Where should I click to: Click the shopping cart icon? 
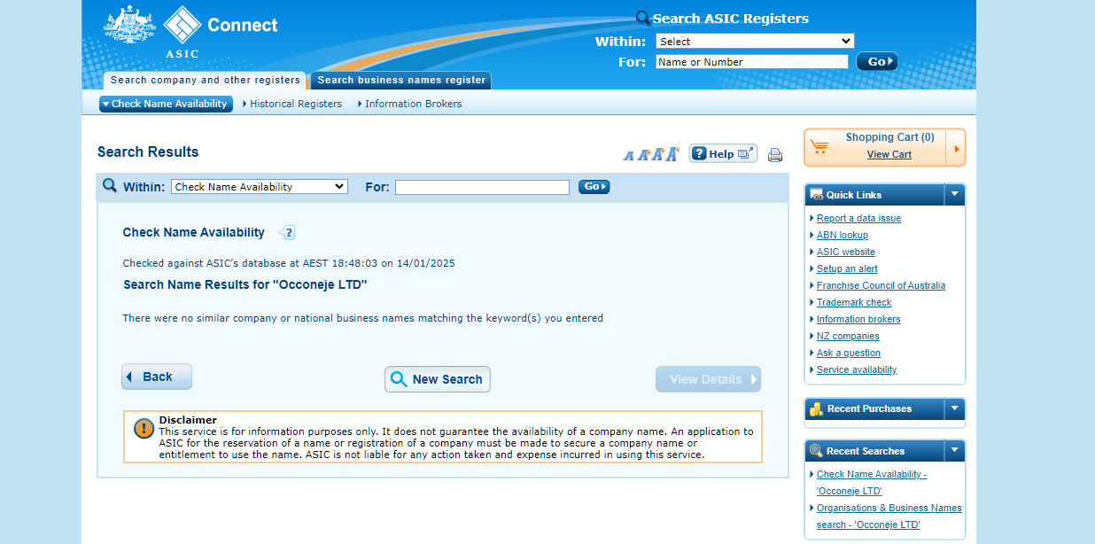tap(819, 147)
